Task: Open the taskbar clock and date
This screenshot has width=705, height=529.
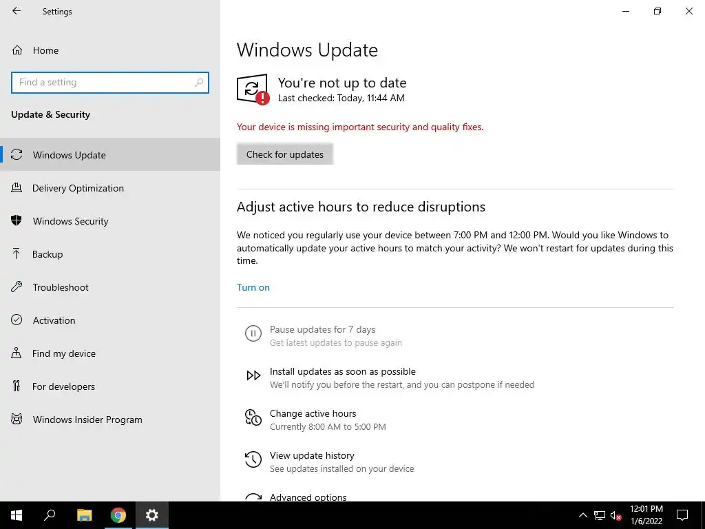Action: (646, 515)
